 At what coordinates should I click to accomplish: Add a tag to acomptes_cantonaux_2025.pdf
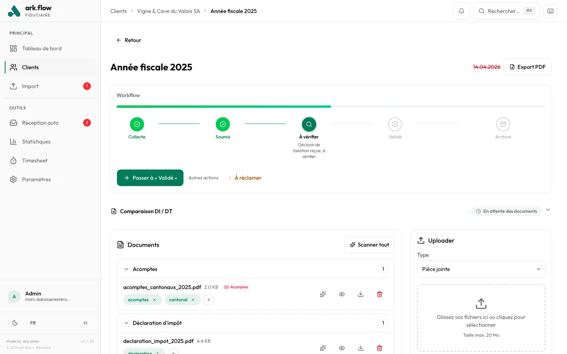(x=209, y=300)
